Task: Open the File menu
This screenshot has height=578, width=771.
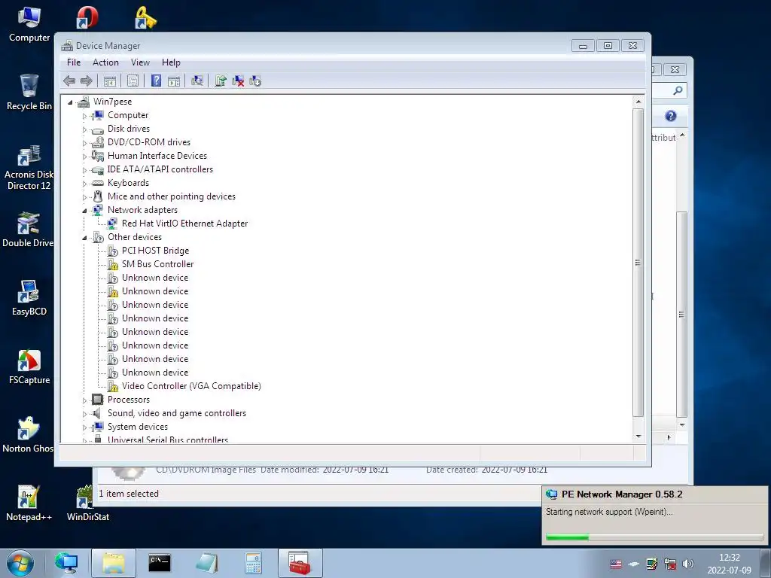Action: (74, 62)
